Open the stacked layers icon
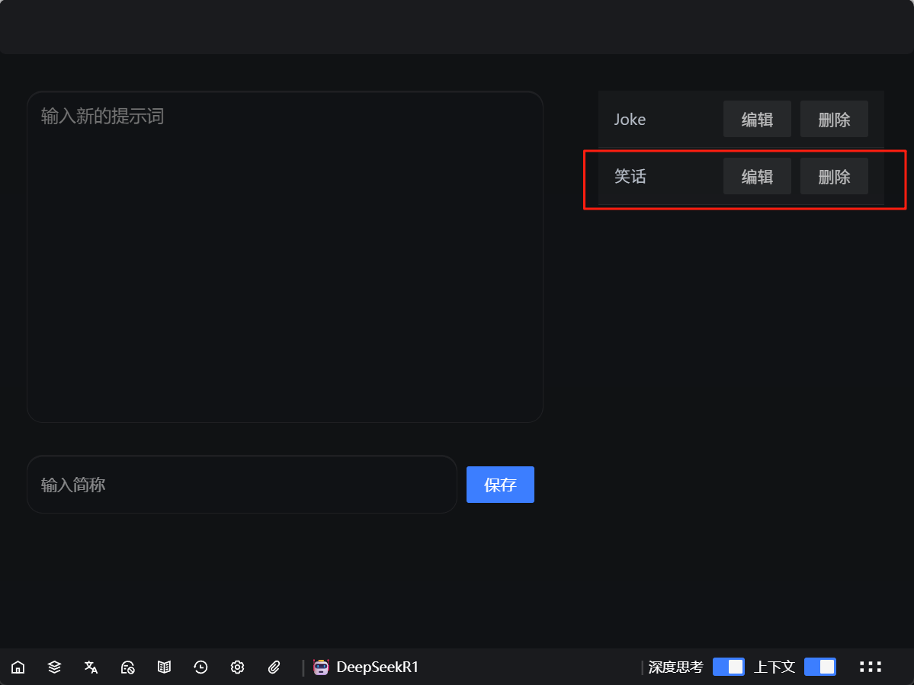The height and width of the screenshot is (685, 914). pos(54,667)
